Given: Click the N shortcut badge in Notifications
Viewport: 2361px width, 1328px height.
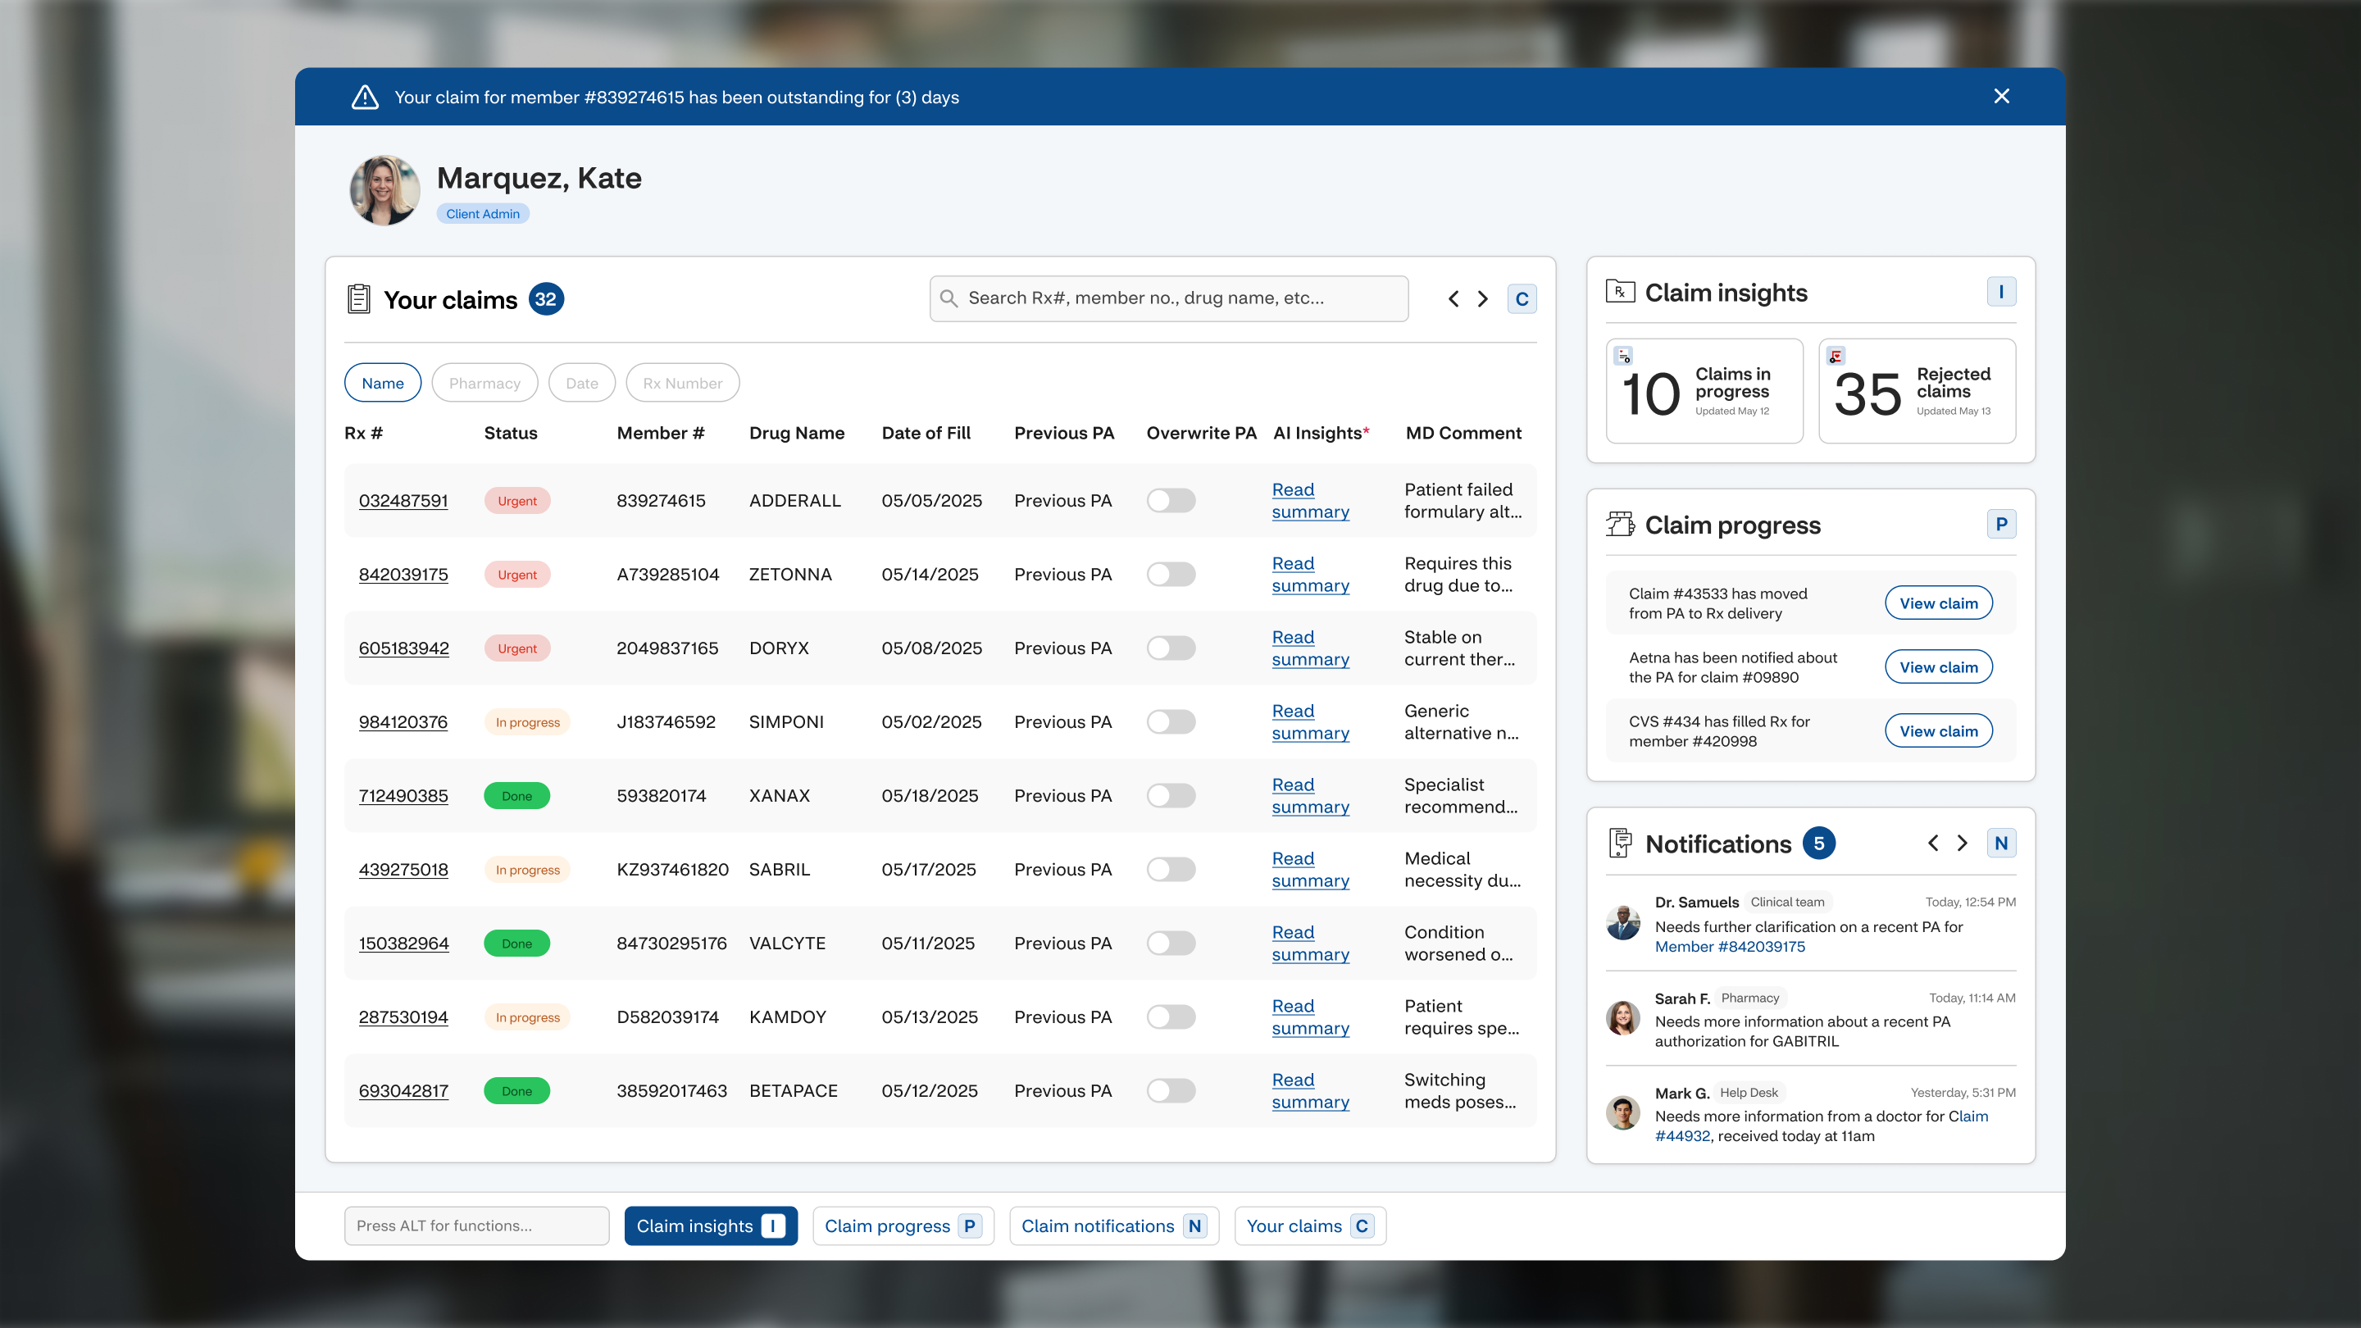Looking at the screenshot, I should tap(2001, 844).
